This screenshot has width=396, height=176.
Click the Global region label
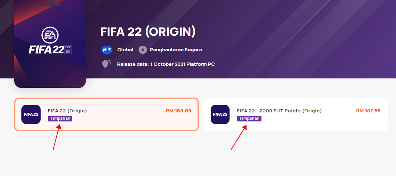tap(125, 50)
